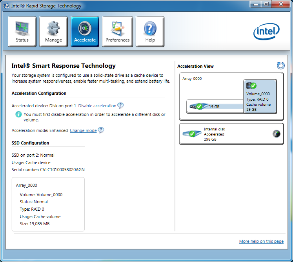
Task: Select the Accelerate tab
Action: pyautogui.click(x=85, y=32)
